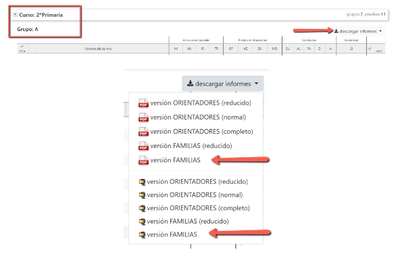Click the enlarged descargar informes button above menu

pos(223,84)
